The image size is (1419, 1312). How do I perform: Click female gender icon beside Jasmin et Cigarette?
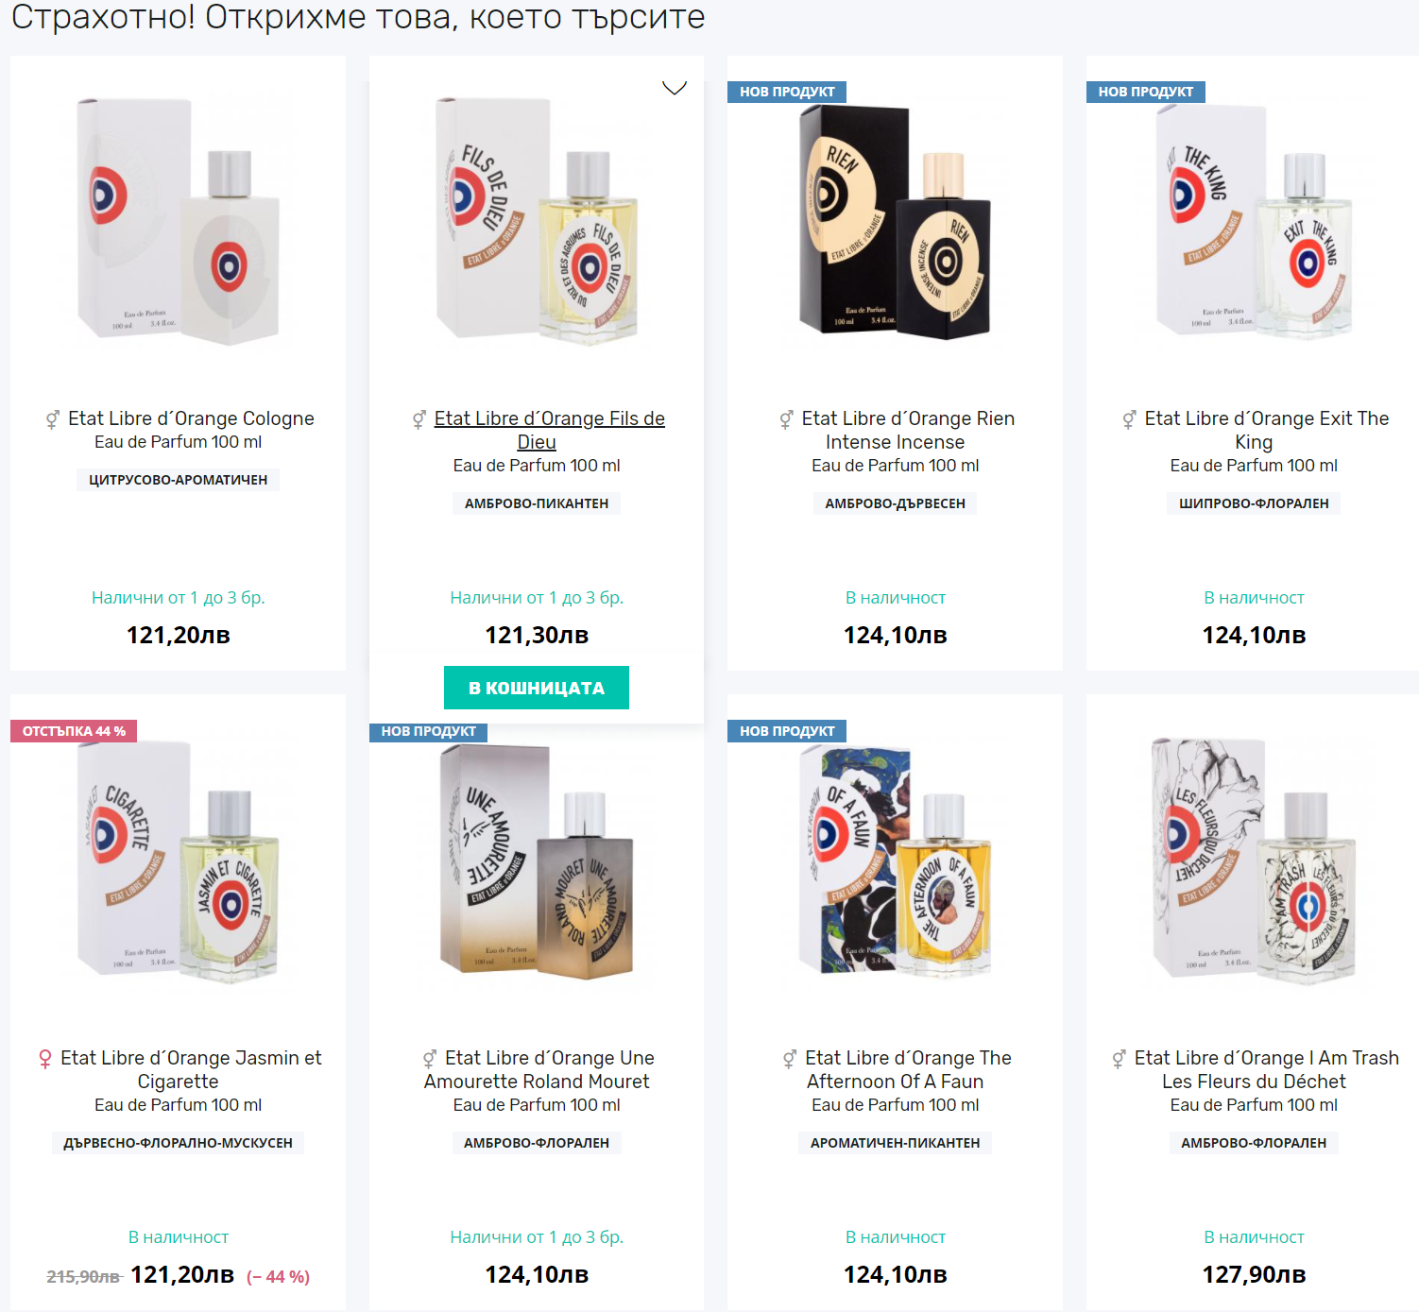click(x=45, y=1059)
